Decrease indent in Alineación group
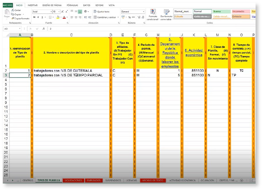The image size is (263, 191). [x=86, y=17]
